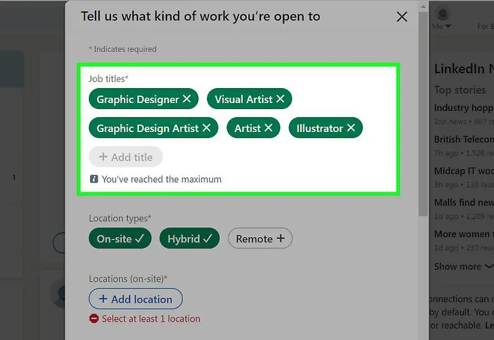Open the Me profile avatar
The image size is (494, 340).
(x=442, y=14)
